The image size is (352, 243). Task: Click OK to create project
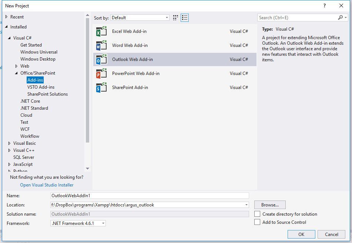tap(301, 234)
